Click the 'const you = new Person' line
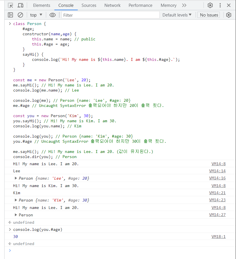The width and height of the screenshot is (236, 259). 53,116
